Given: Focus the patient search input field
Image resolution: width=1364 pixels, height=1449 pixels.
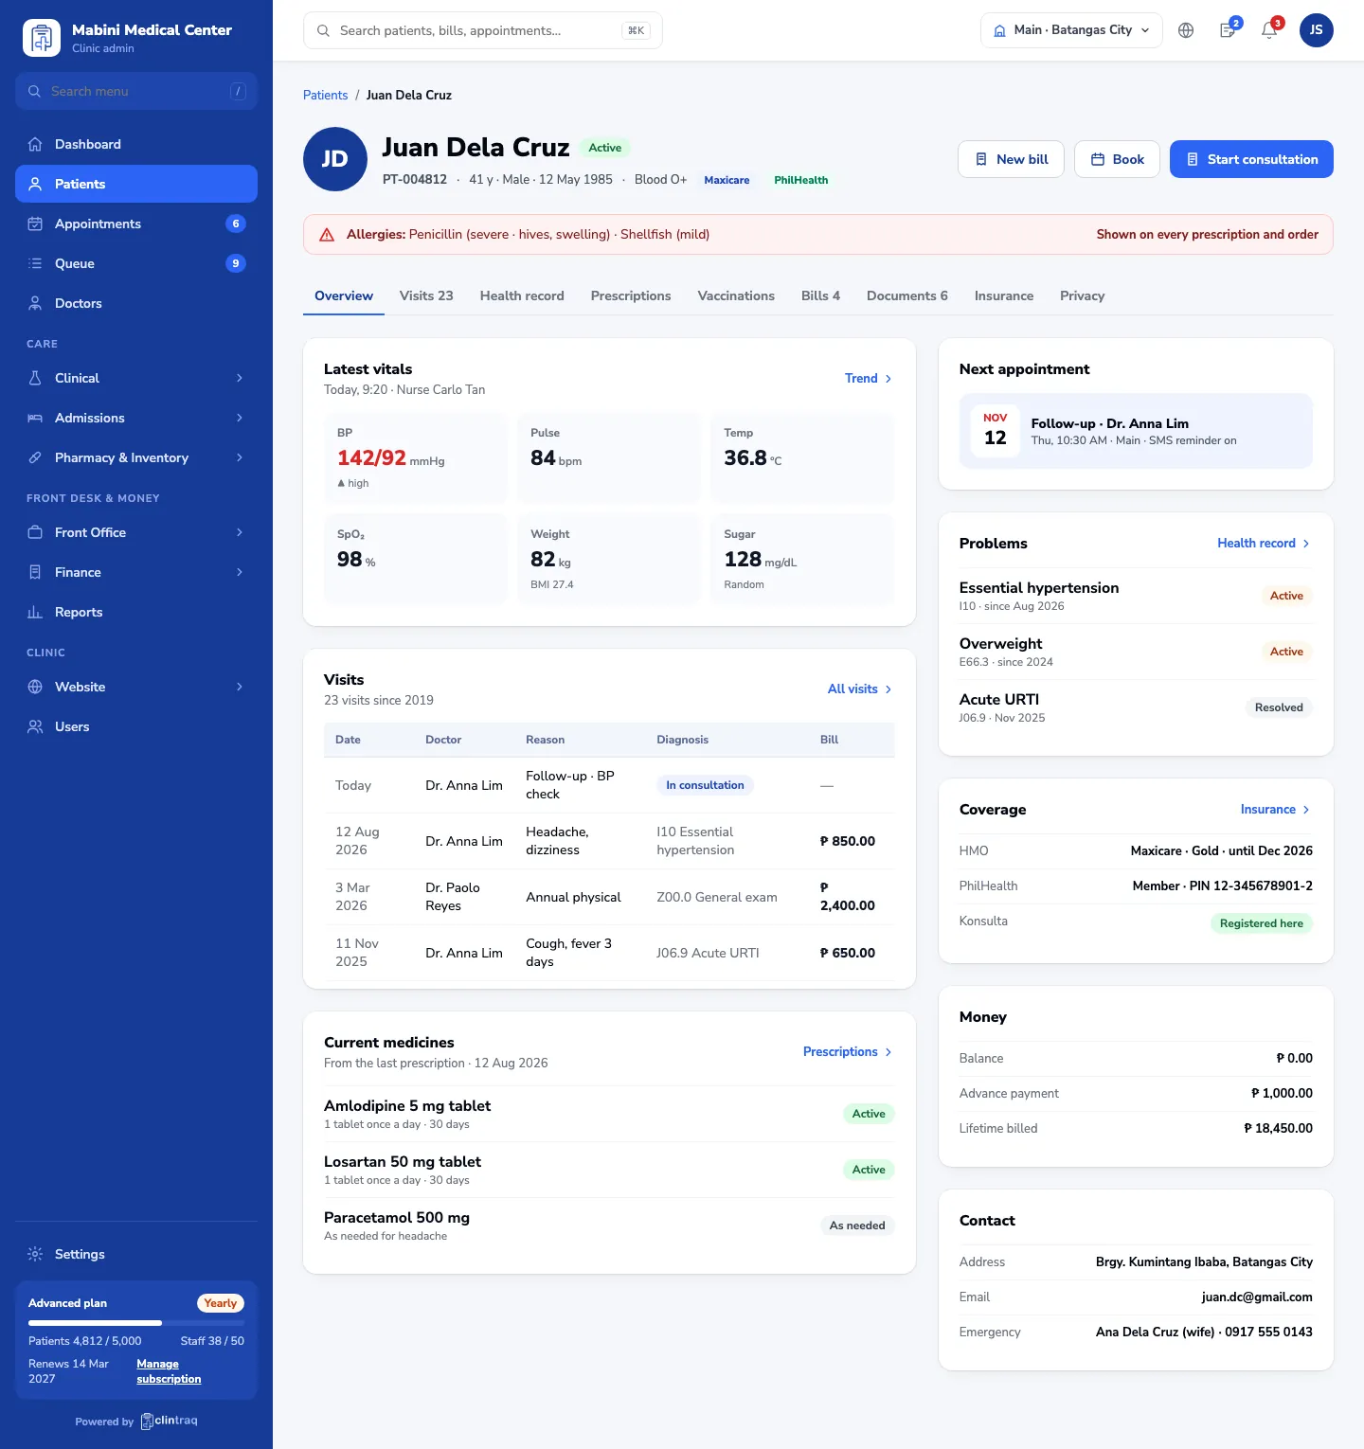Looking at the screenshot, I should tap(483, 30).
